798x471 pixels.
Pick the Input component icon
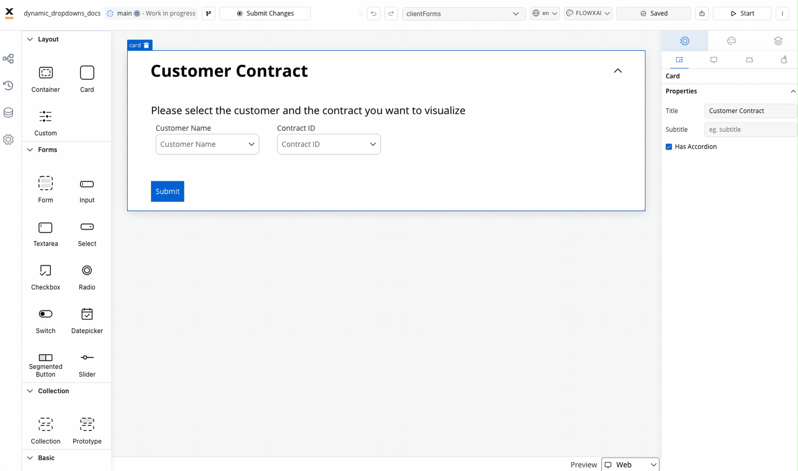point(87,184)
